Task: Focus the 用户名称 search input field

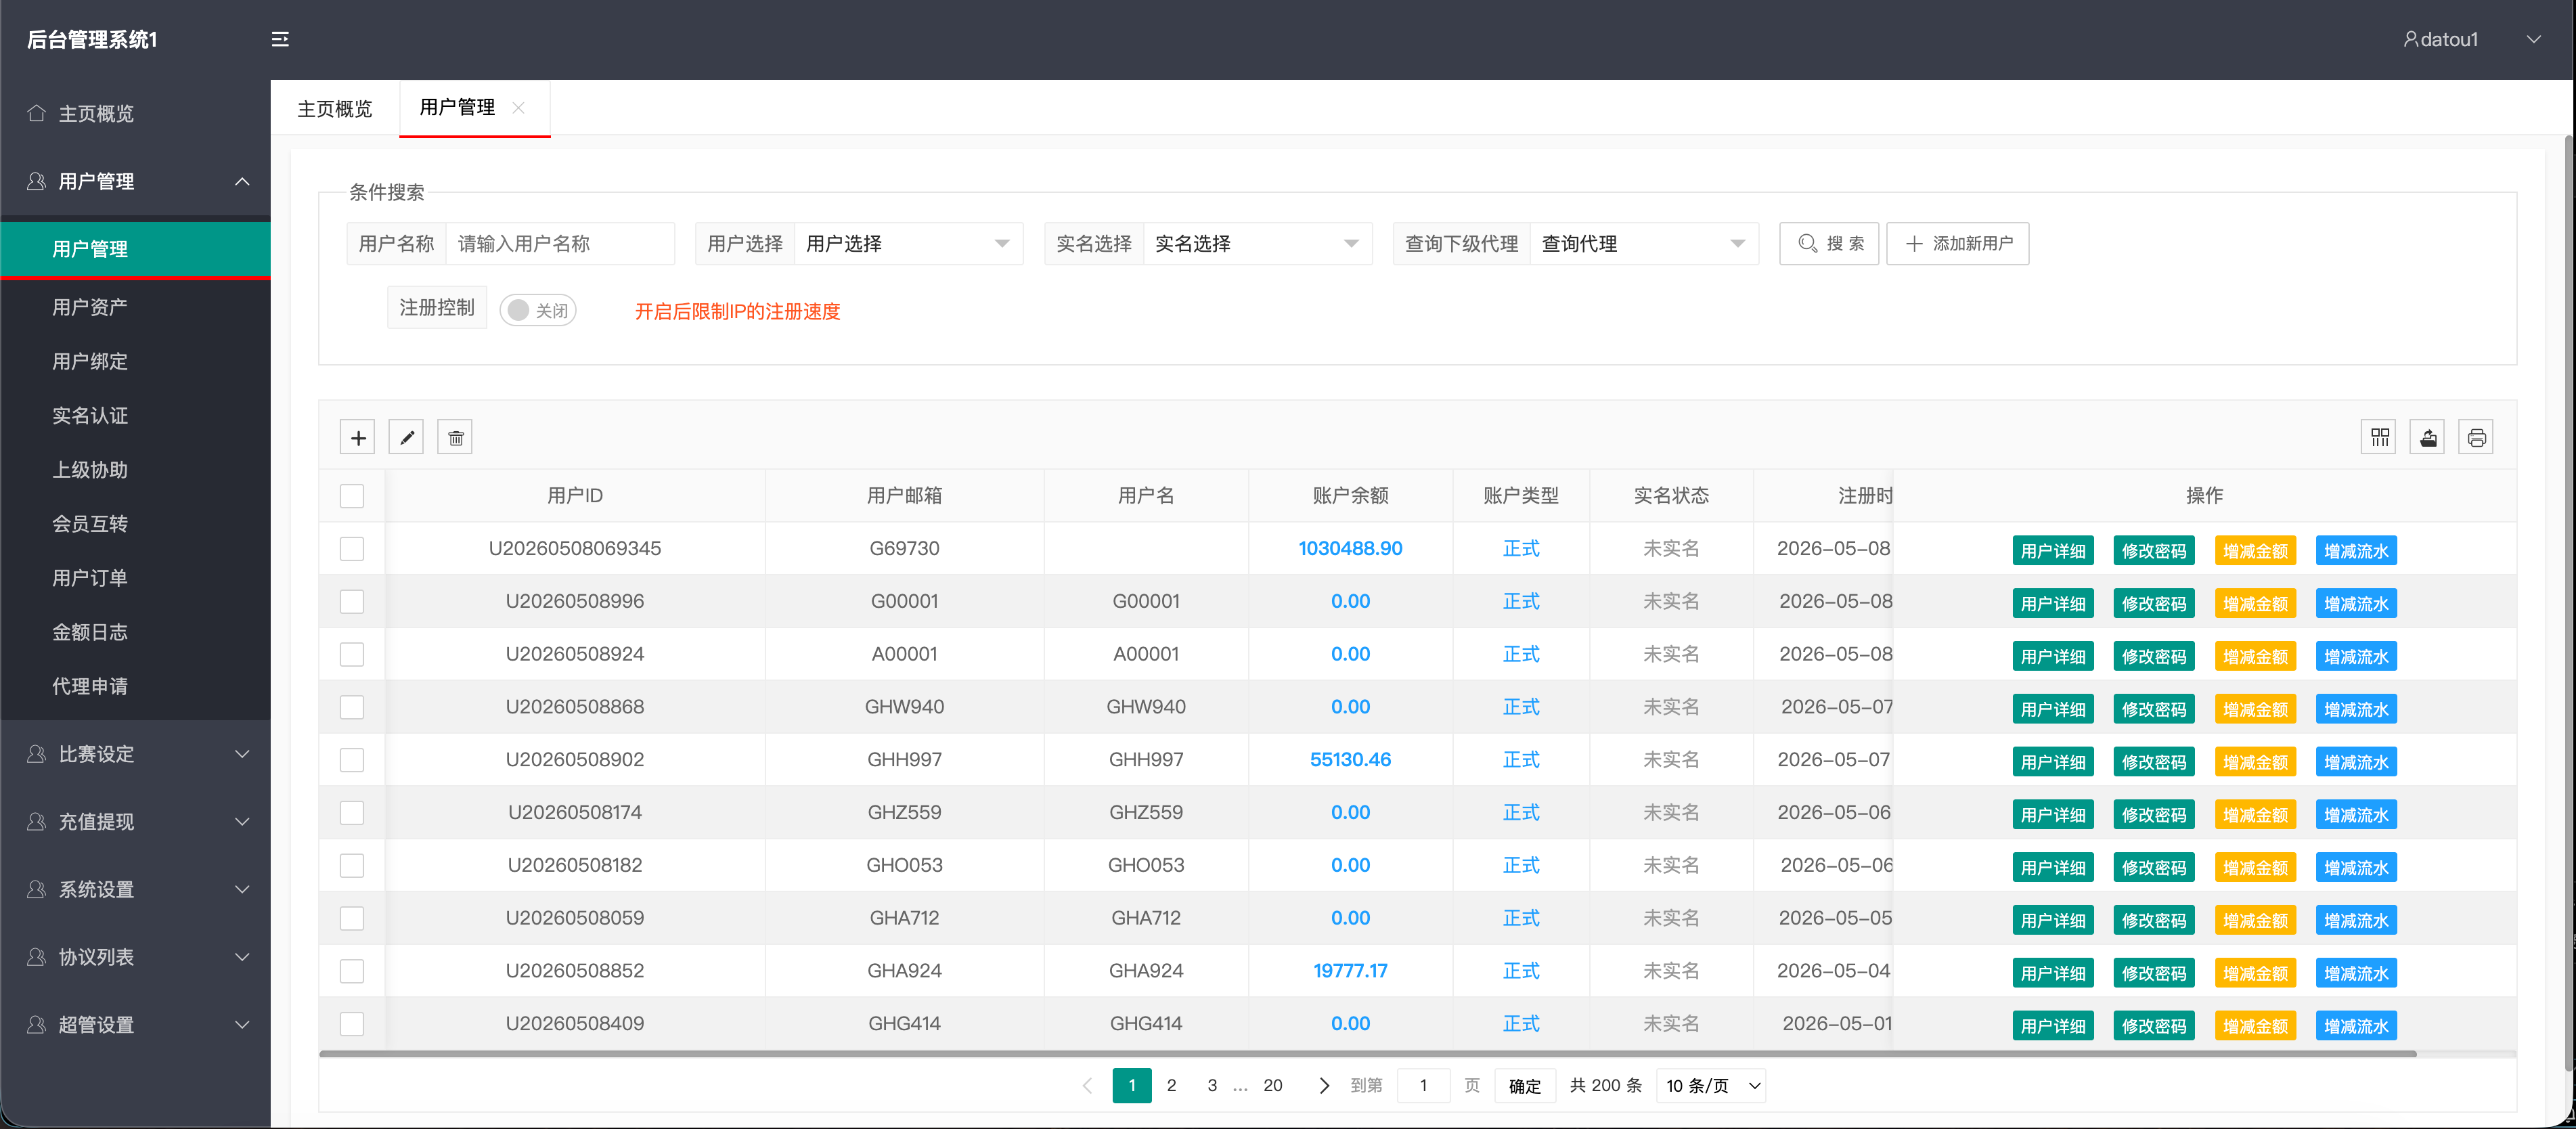Action: coord(560,244)
